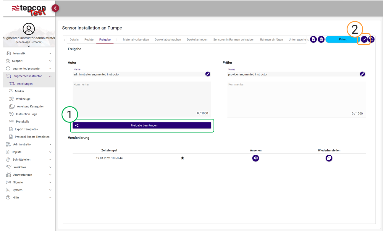Click the star on the version row
This screenshot has width=383, height=231.
click(x=182, y=158)
